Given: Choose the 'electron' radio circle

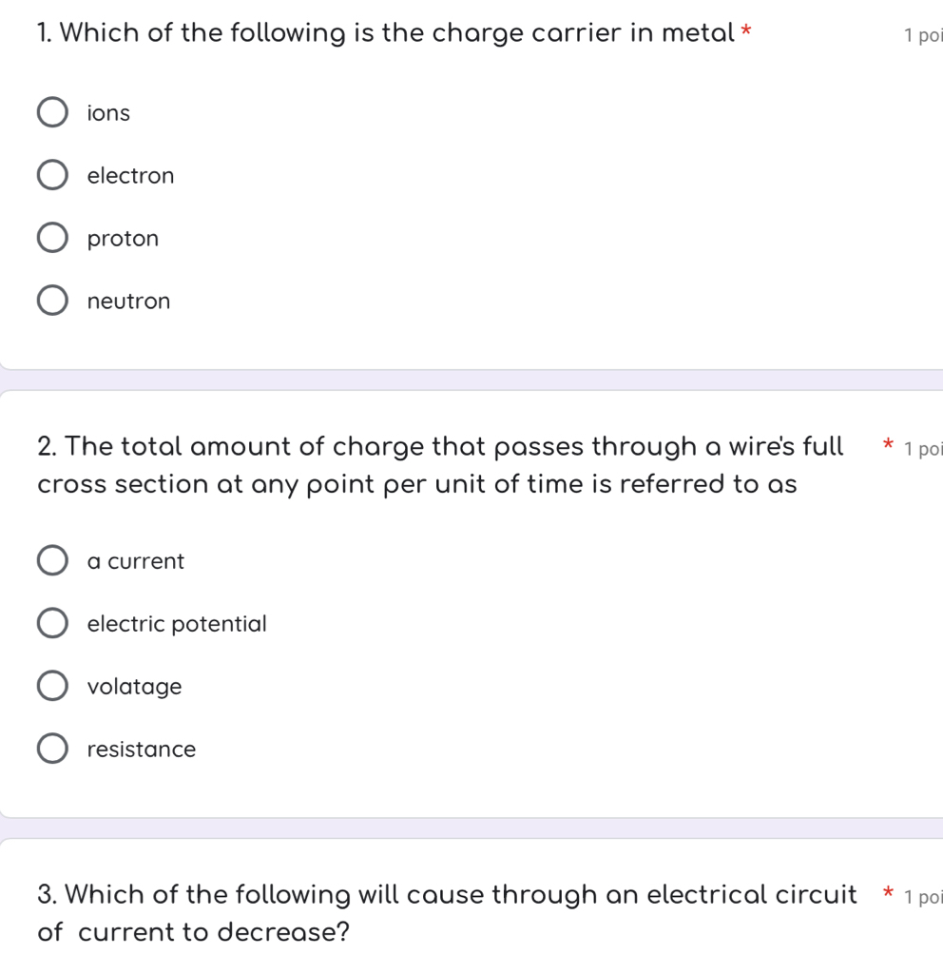Looking at the screenshot, I should click(x=52, y=176).
